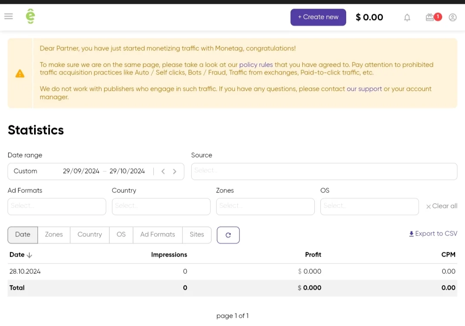The image size is (465, 326).
Task: Click the 28.10.2024 row $ 0.000 profit
Action: coord(310,271)
